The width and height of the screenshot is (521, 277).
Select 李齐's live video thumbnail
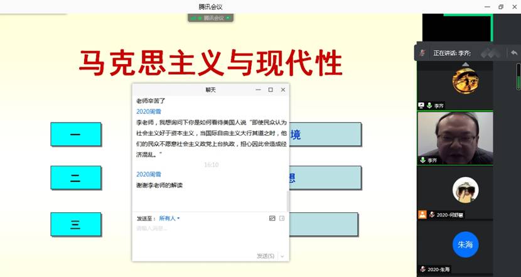(x=455, y=135)
